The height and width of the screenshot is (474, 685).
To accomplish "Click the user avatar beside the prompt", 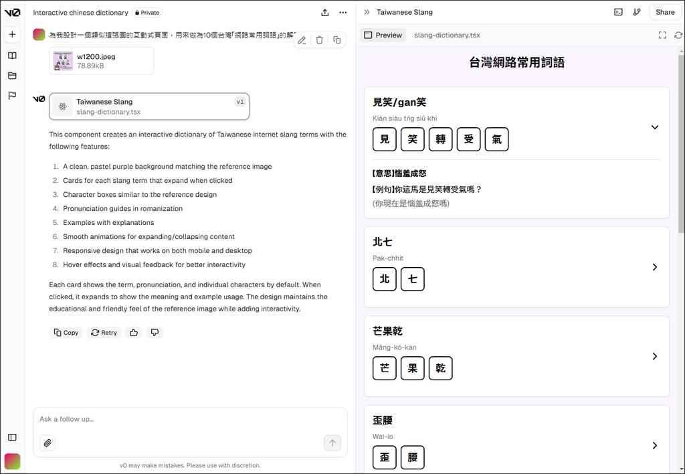I will point(39,35).
